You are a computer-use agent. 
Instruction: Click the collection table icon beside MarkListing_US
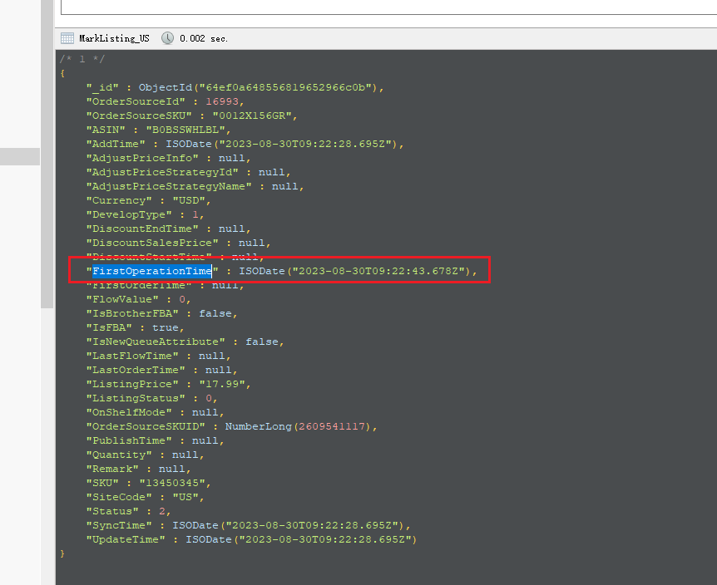(x=67, y=38)
